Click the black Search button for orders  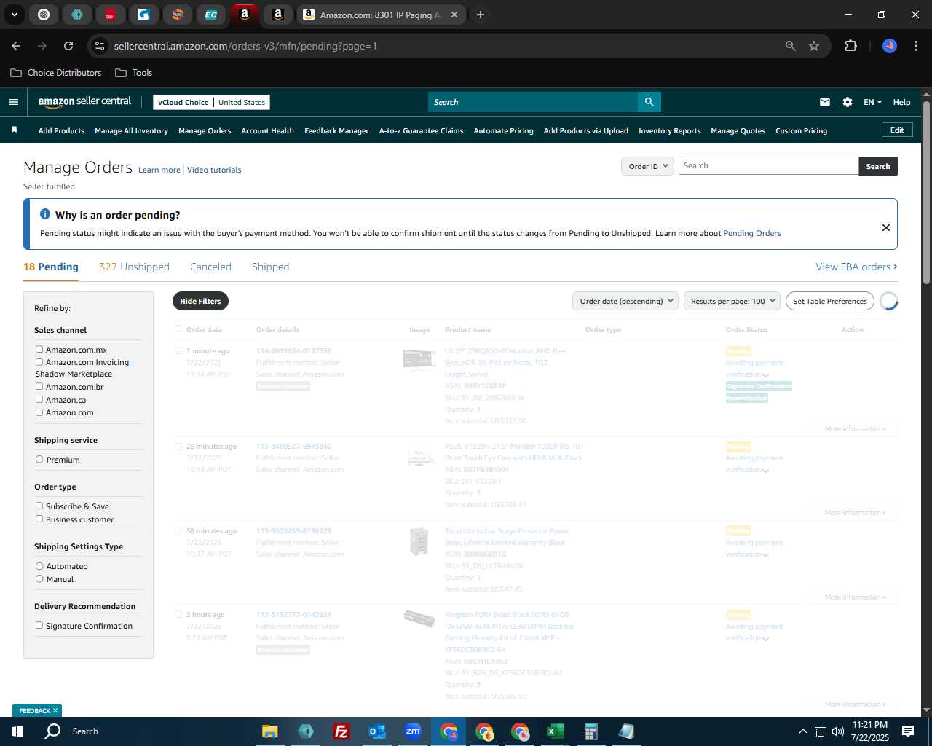[878, 166]
